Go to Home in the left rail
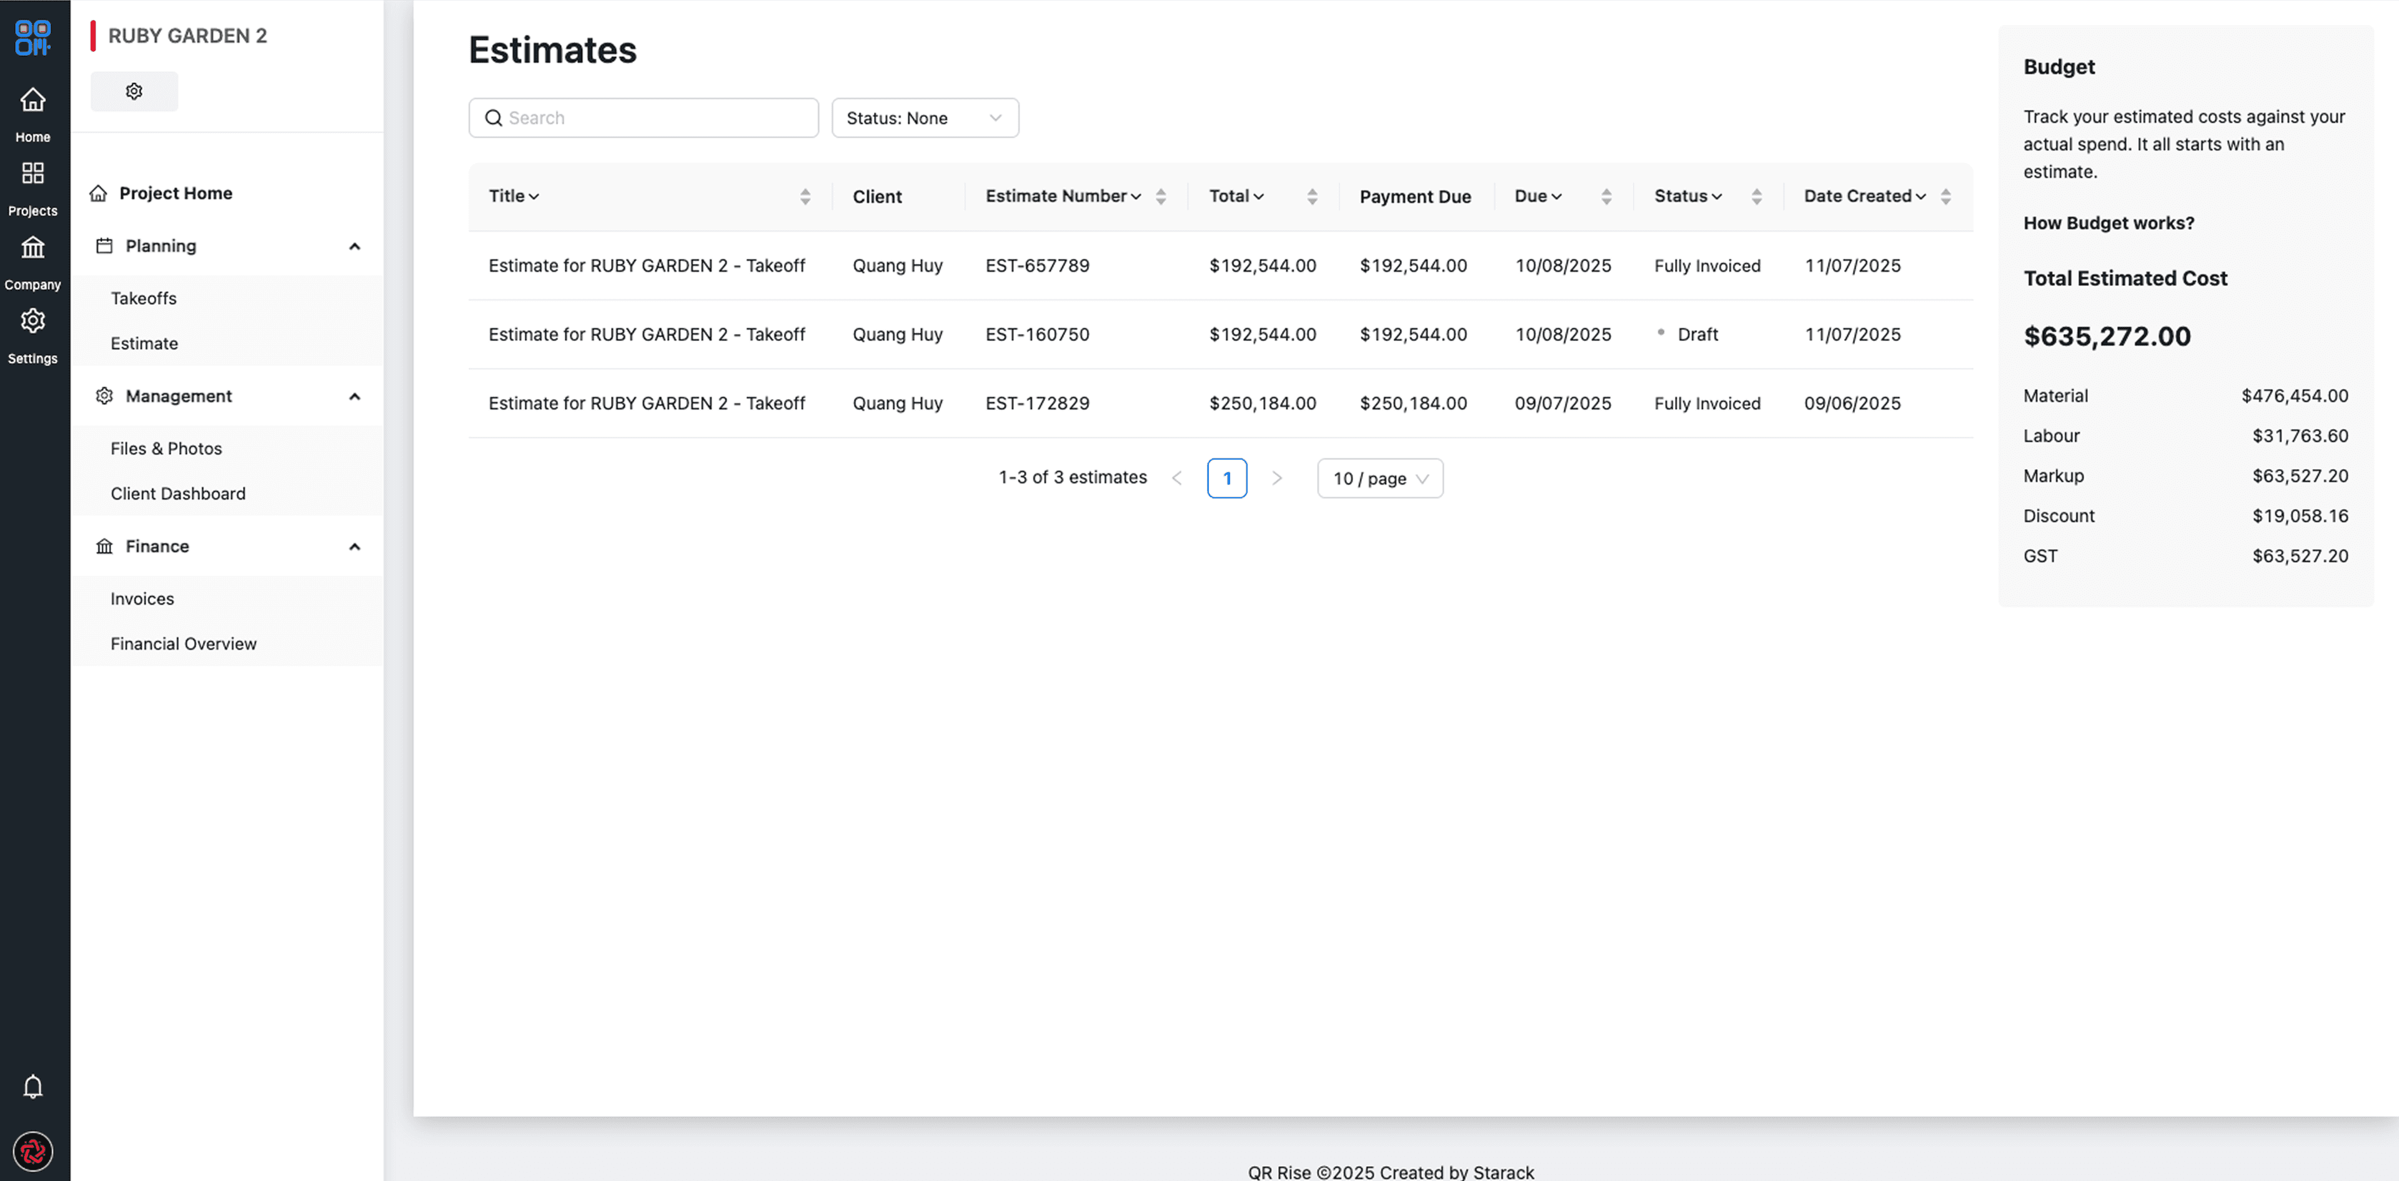2399x1181 pixels. tap(32, 114)
